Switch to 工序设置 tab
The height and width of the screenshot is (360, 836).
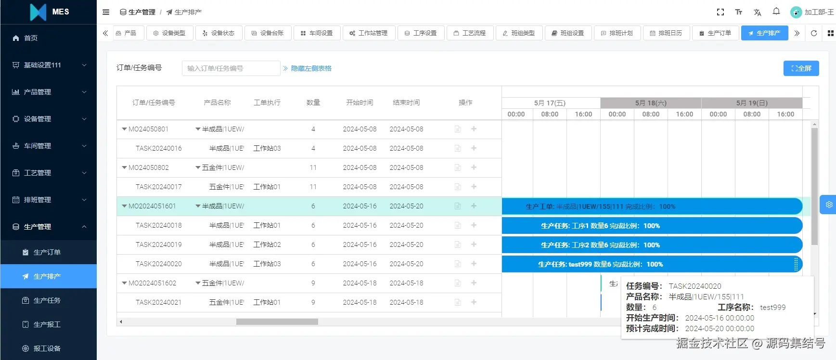point(421,33)
